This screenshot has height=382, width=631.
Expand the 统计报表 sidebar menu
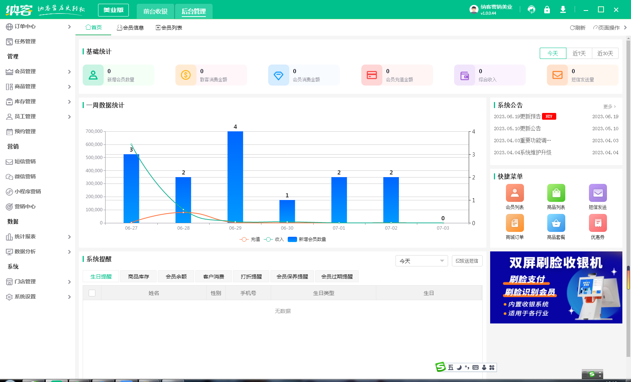[38, 236]
